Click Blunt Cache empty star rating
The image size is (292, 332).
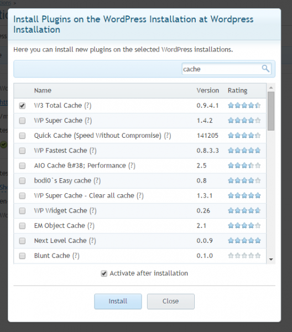[x=244, y=256]
